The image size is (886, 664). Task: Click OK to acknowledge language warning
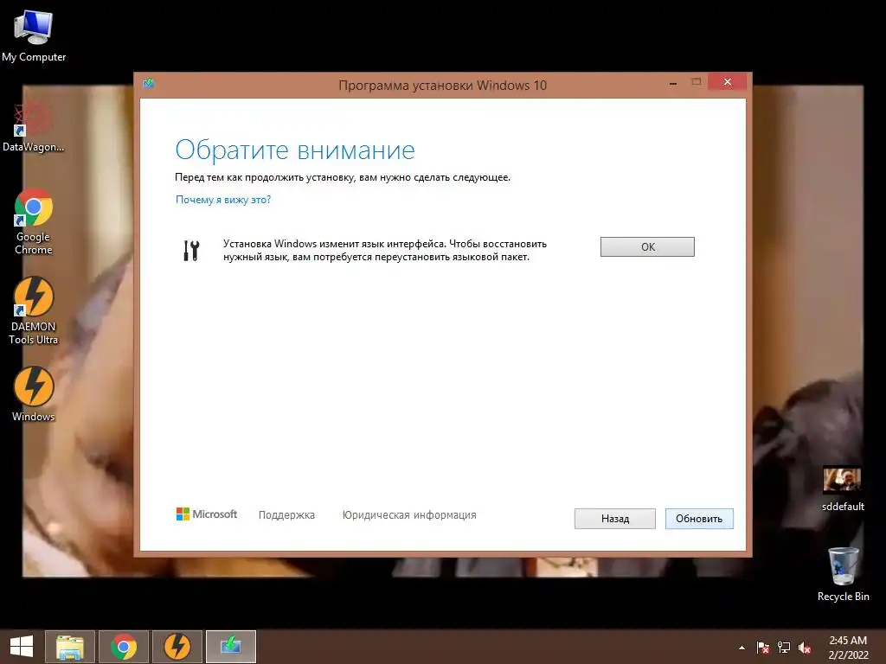pyautogui.click(x=647, y=246)
